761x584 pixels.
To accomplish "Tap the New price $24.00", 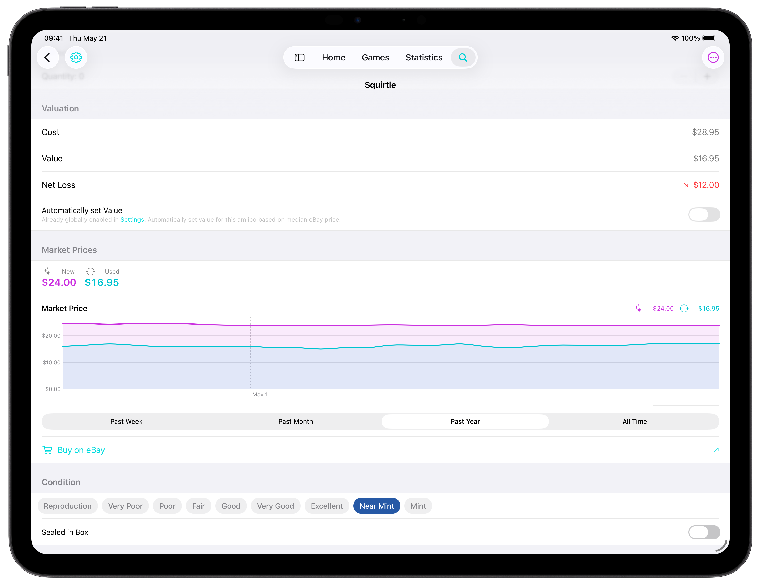I will pos(59,283).
